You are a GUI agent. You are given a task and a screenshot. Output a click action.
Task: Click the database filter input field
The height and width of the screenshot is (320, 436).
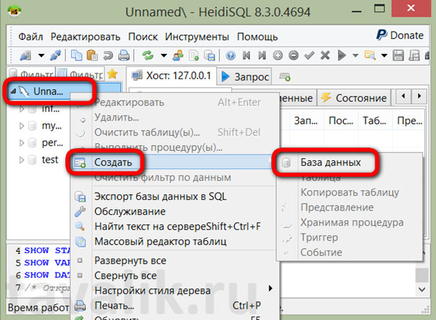[31, 73]
